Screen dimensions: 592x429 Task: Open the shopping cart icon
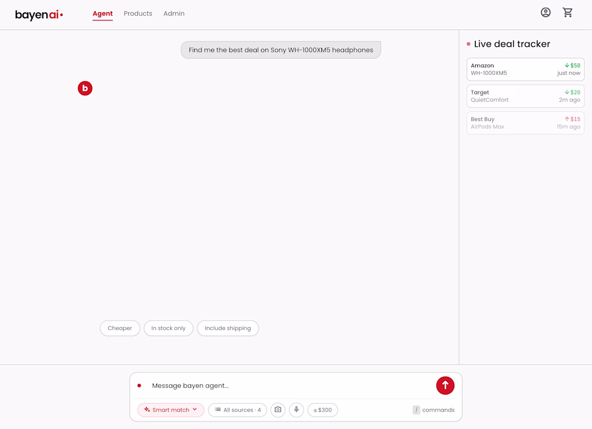(x=567, y=12)
